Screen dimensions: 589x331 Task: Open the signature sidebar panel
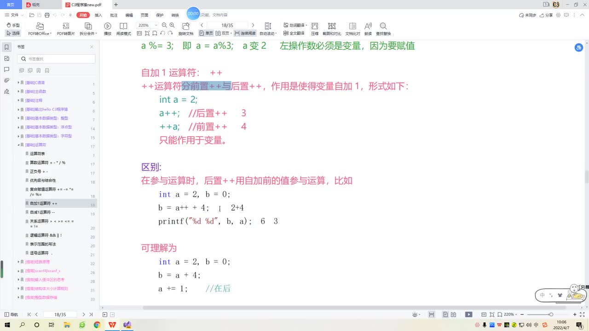pyautogui.click(x=6, y=91)
